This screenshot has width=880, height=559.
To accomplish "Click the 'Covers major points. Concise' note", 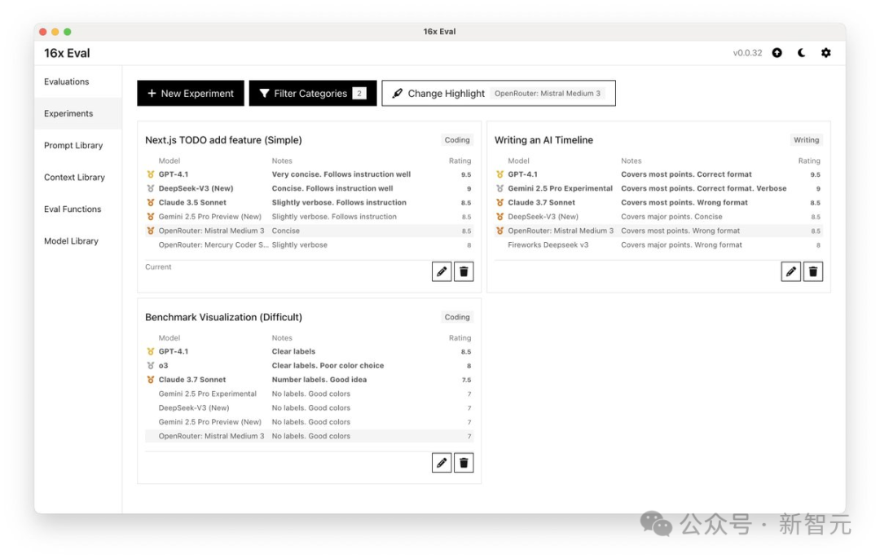I will pyautogui.click(x=671, y=217).
